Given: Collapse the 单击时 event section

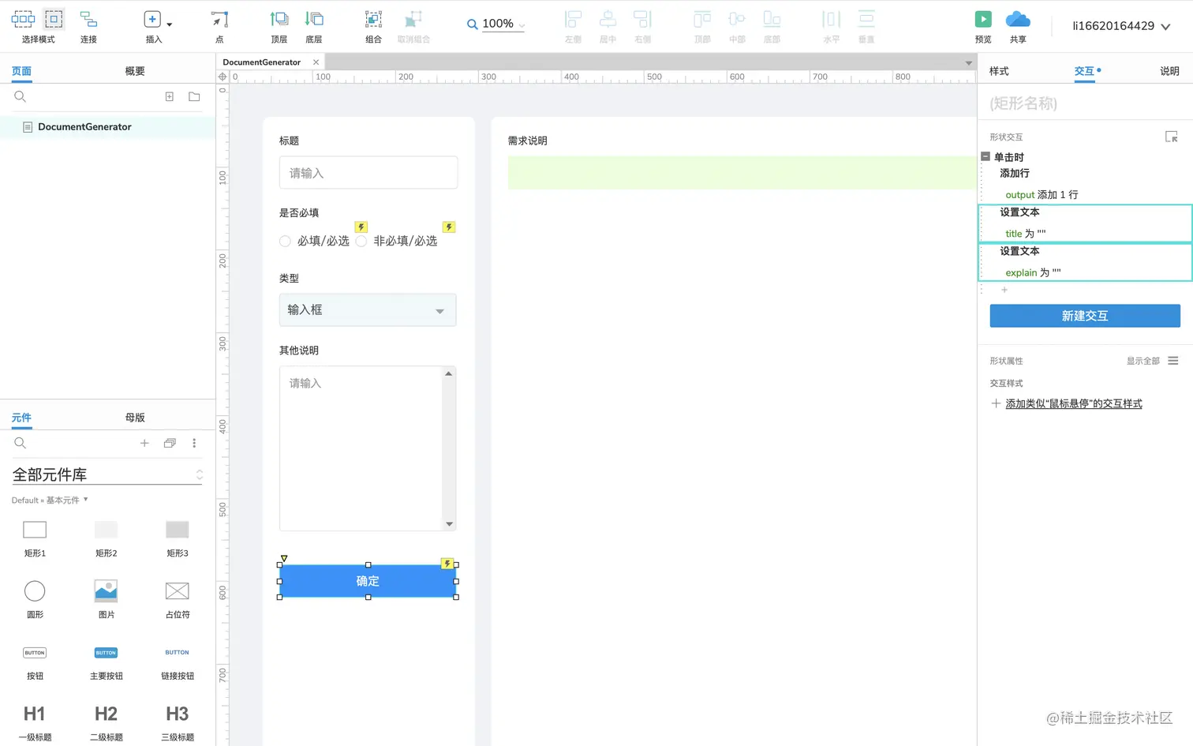Looking at the screenshot, I should (x=985, y=156).
